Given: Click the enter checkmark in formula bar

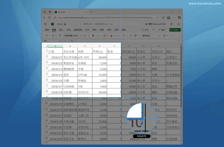Looking at the screenshot, I should click(x=68, y=41).
